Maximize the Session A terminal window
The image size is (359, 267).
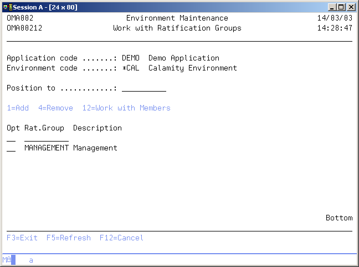coord(341,7)
